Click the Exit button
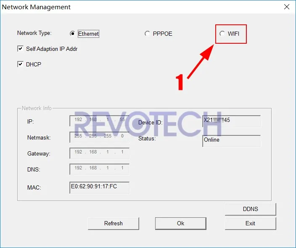This screenshot has width=296, height=248. coord(251,224)
